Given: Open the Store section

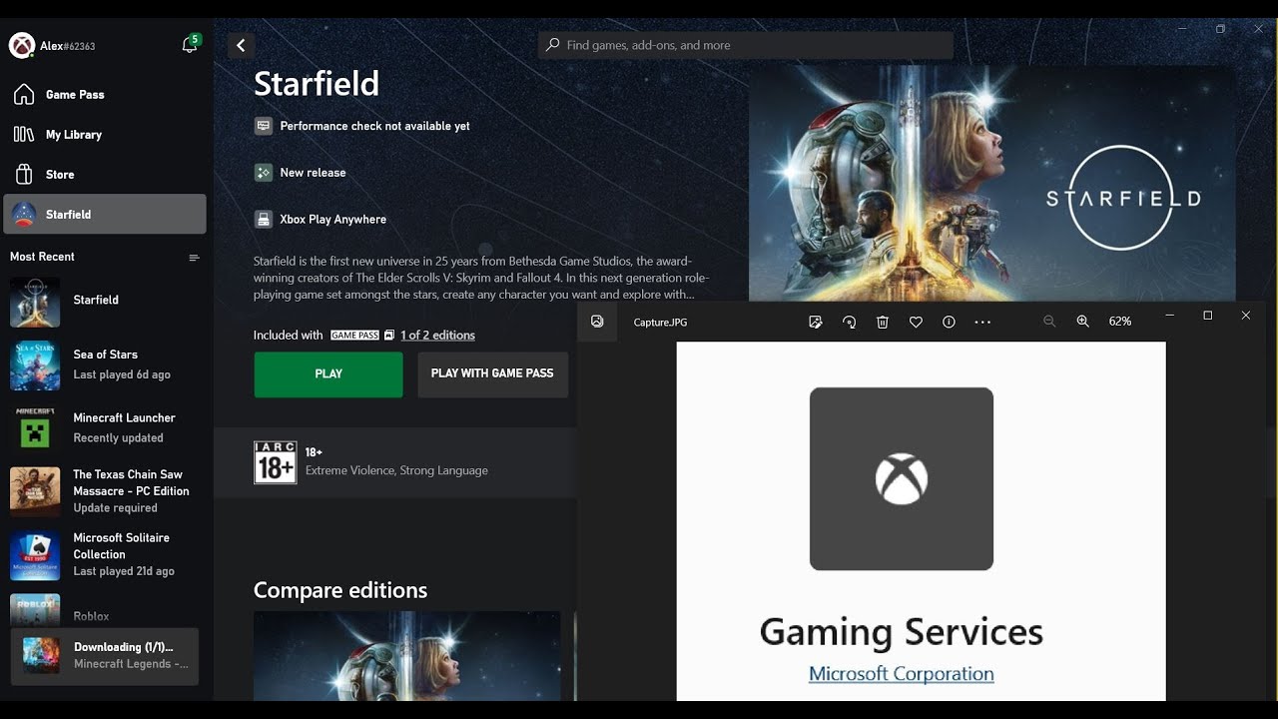Looking at the screenshot, I should 105,174.
